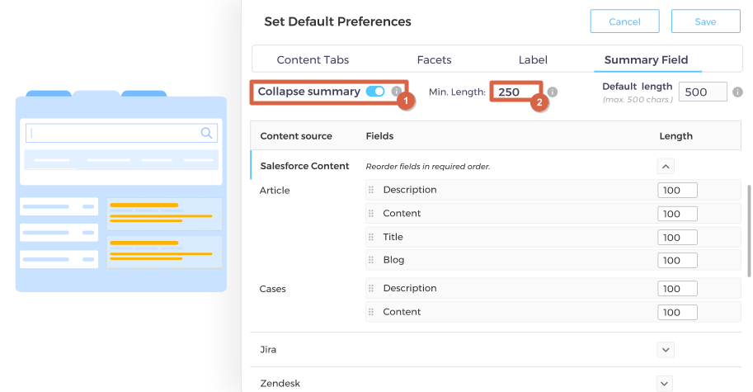Select the Label tab
The image size is (753, 392).
pyautogui.click(x=533, y=59)
